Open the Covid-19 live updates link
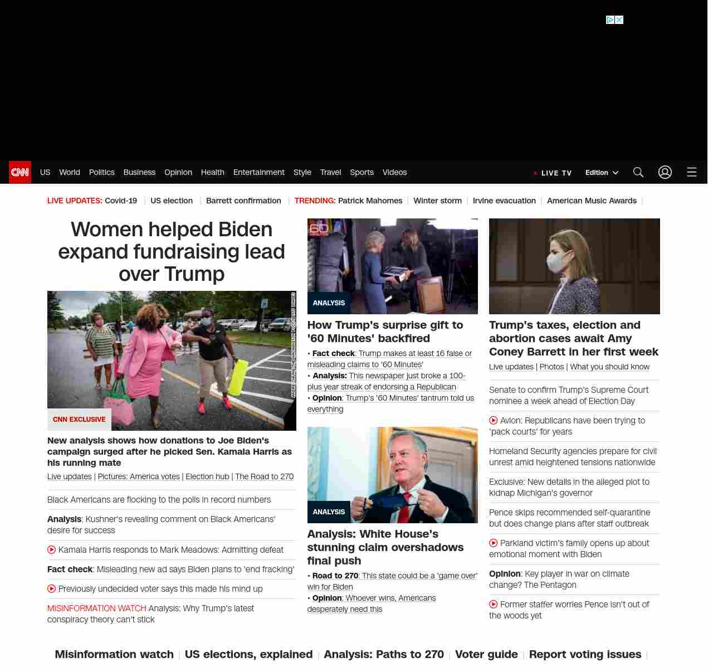713x672 pixels. click(x=120, y=201)
